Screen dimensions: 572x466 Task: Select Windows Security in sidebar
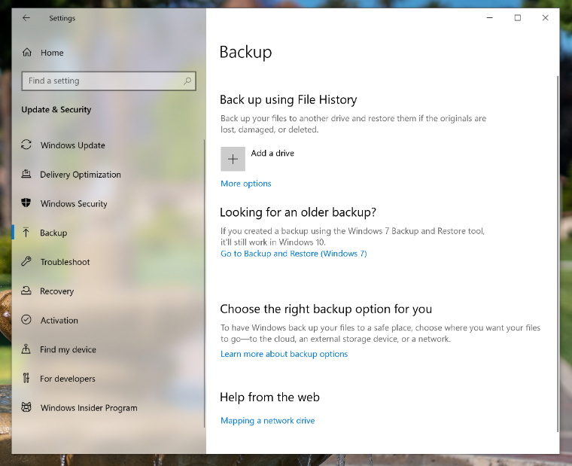point(74,203)
